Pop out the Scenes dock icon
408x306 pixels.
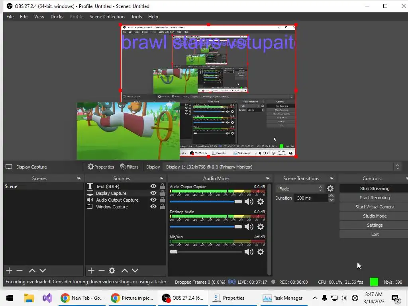79,178
